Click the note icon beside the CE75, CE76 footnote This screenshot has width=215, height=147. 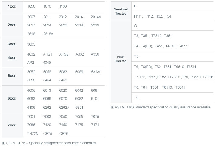[x=3, y=143]
